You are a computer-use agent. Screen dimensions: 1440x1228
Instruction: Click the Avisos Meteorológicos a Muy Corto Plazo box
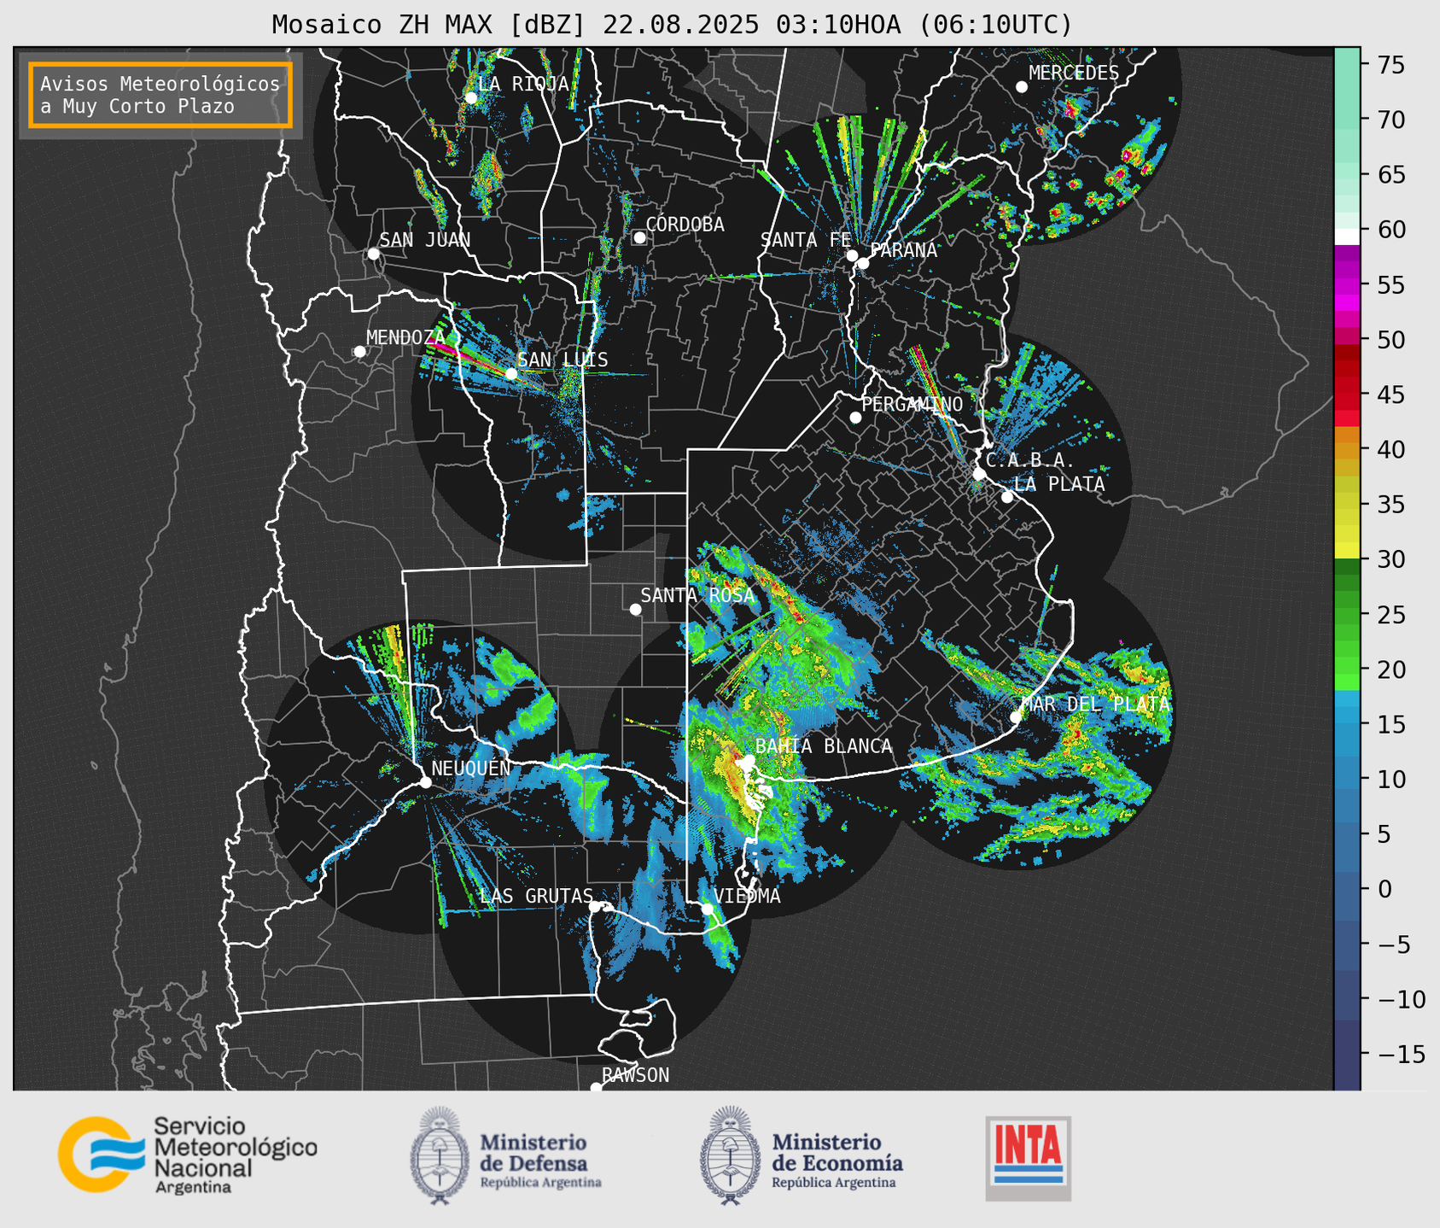pyautogui.click(x=160, y=95)
